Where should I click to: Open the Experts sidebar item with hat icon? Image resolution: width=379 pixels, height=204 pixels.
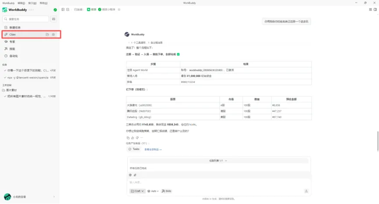tap(30, 42)
